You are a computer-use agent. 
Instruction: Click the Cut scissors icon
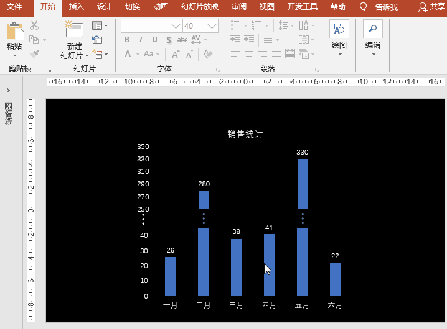pyautogui.click(x=34, y=25)
